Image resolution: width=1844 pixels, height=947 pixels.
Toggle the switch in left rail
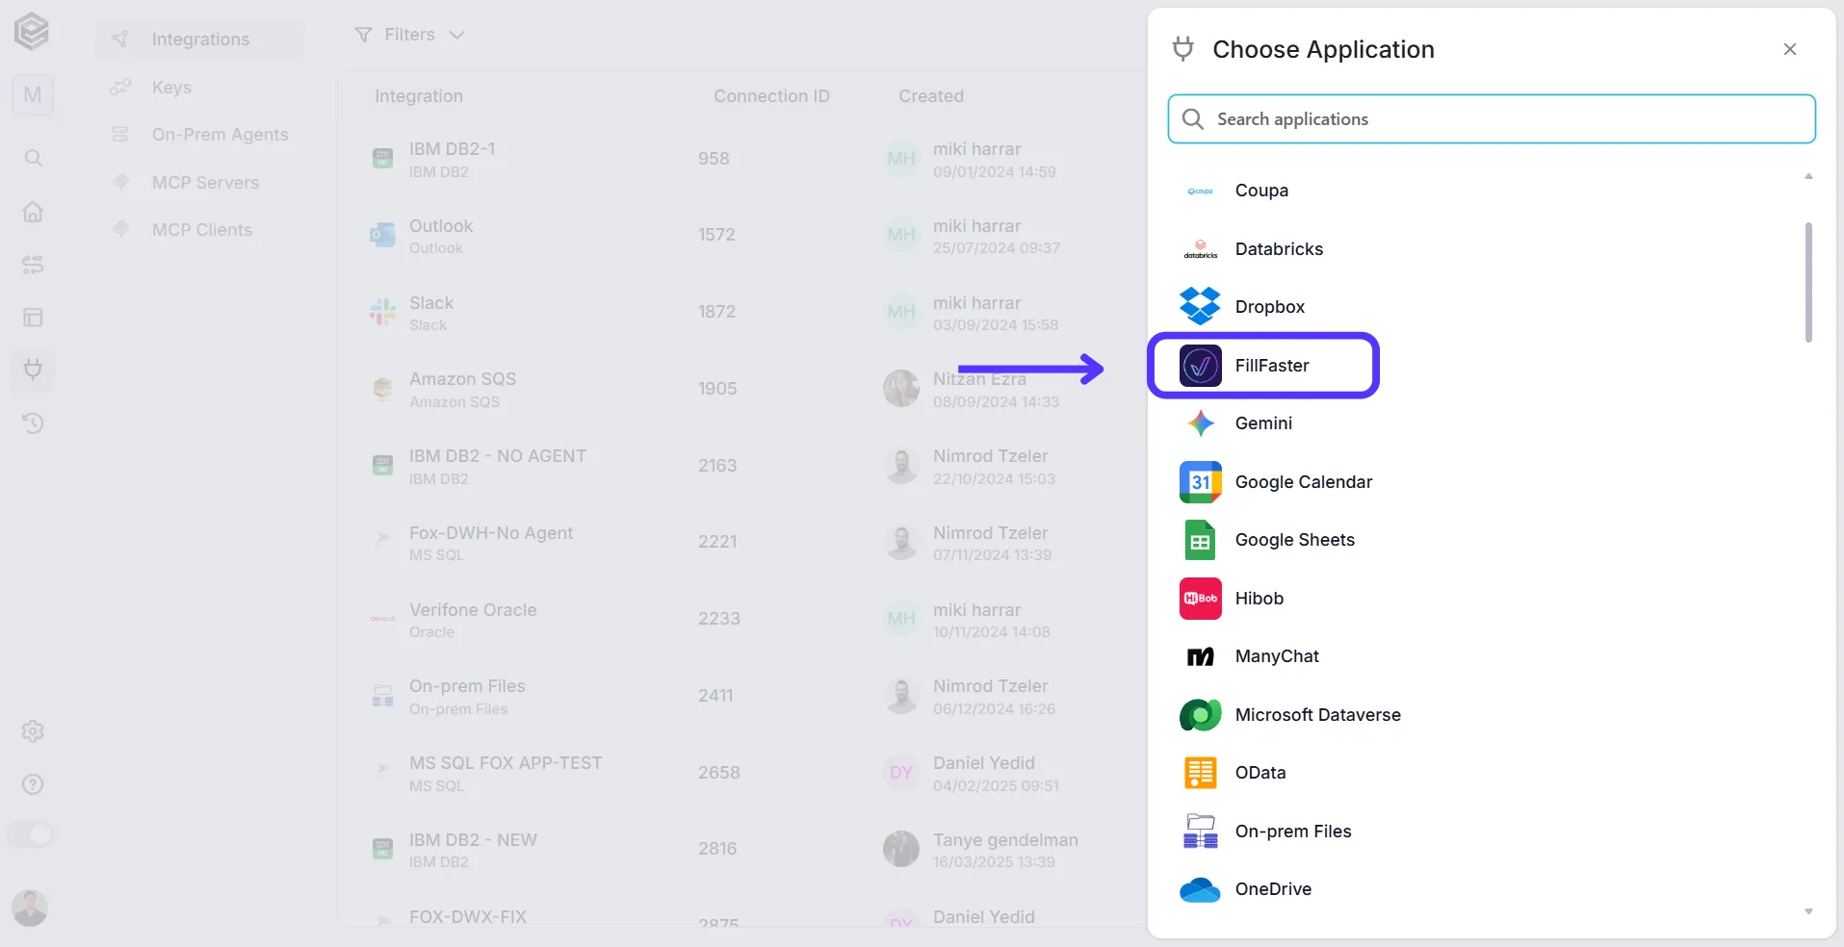pyautogui.click(x=31, y=834)
